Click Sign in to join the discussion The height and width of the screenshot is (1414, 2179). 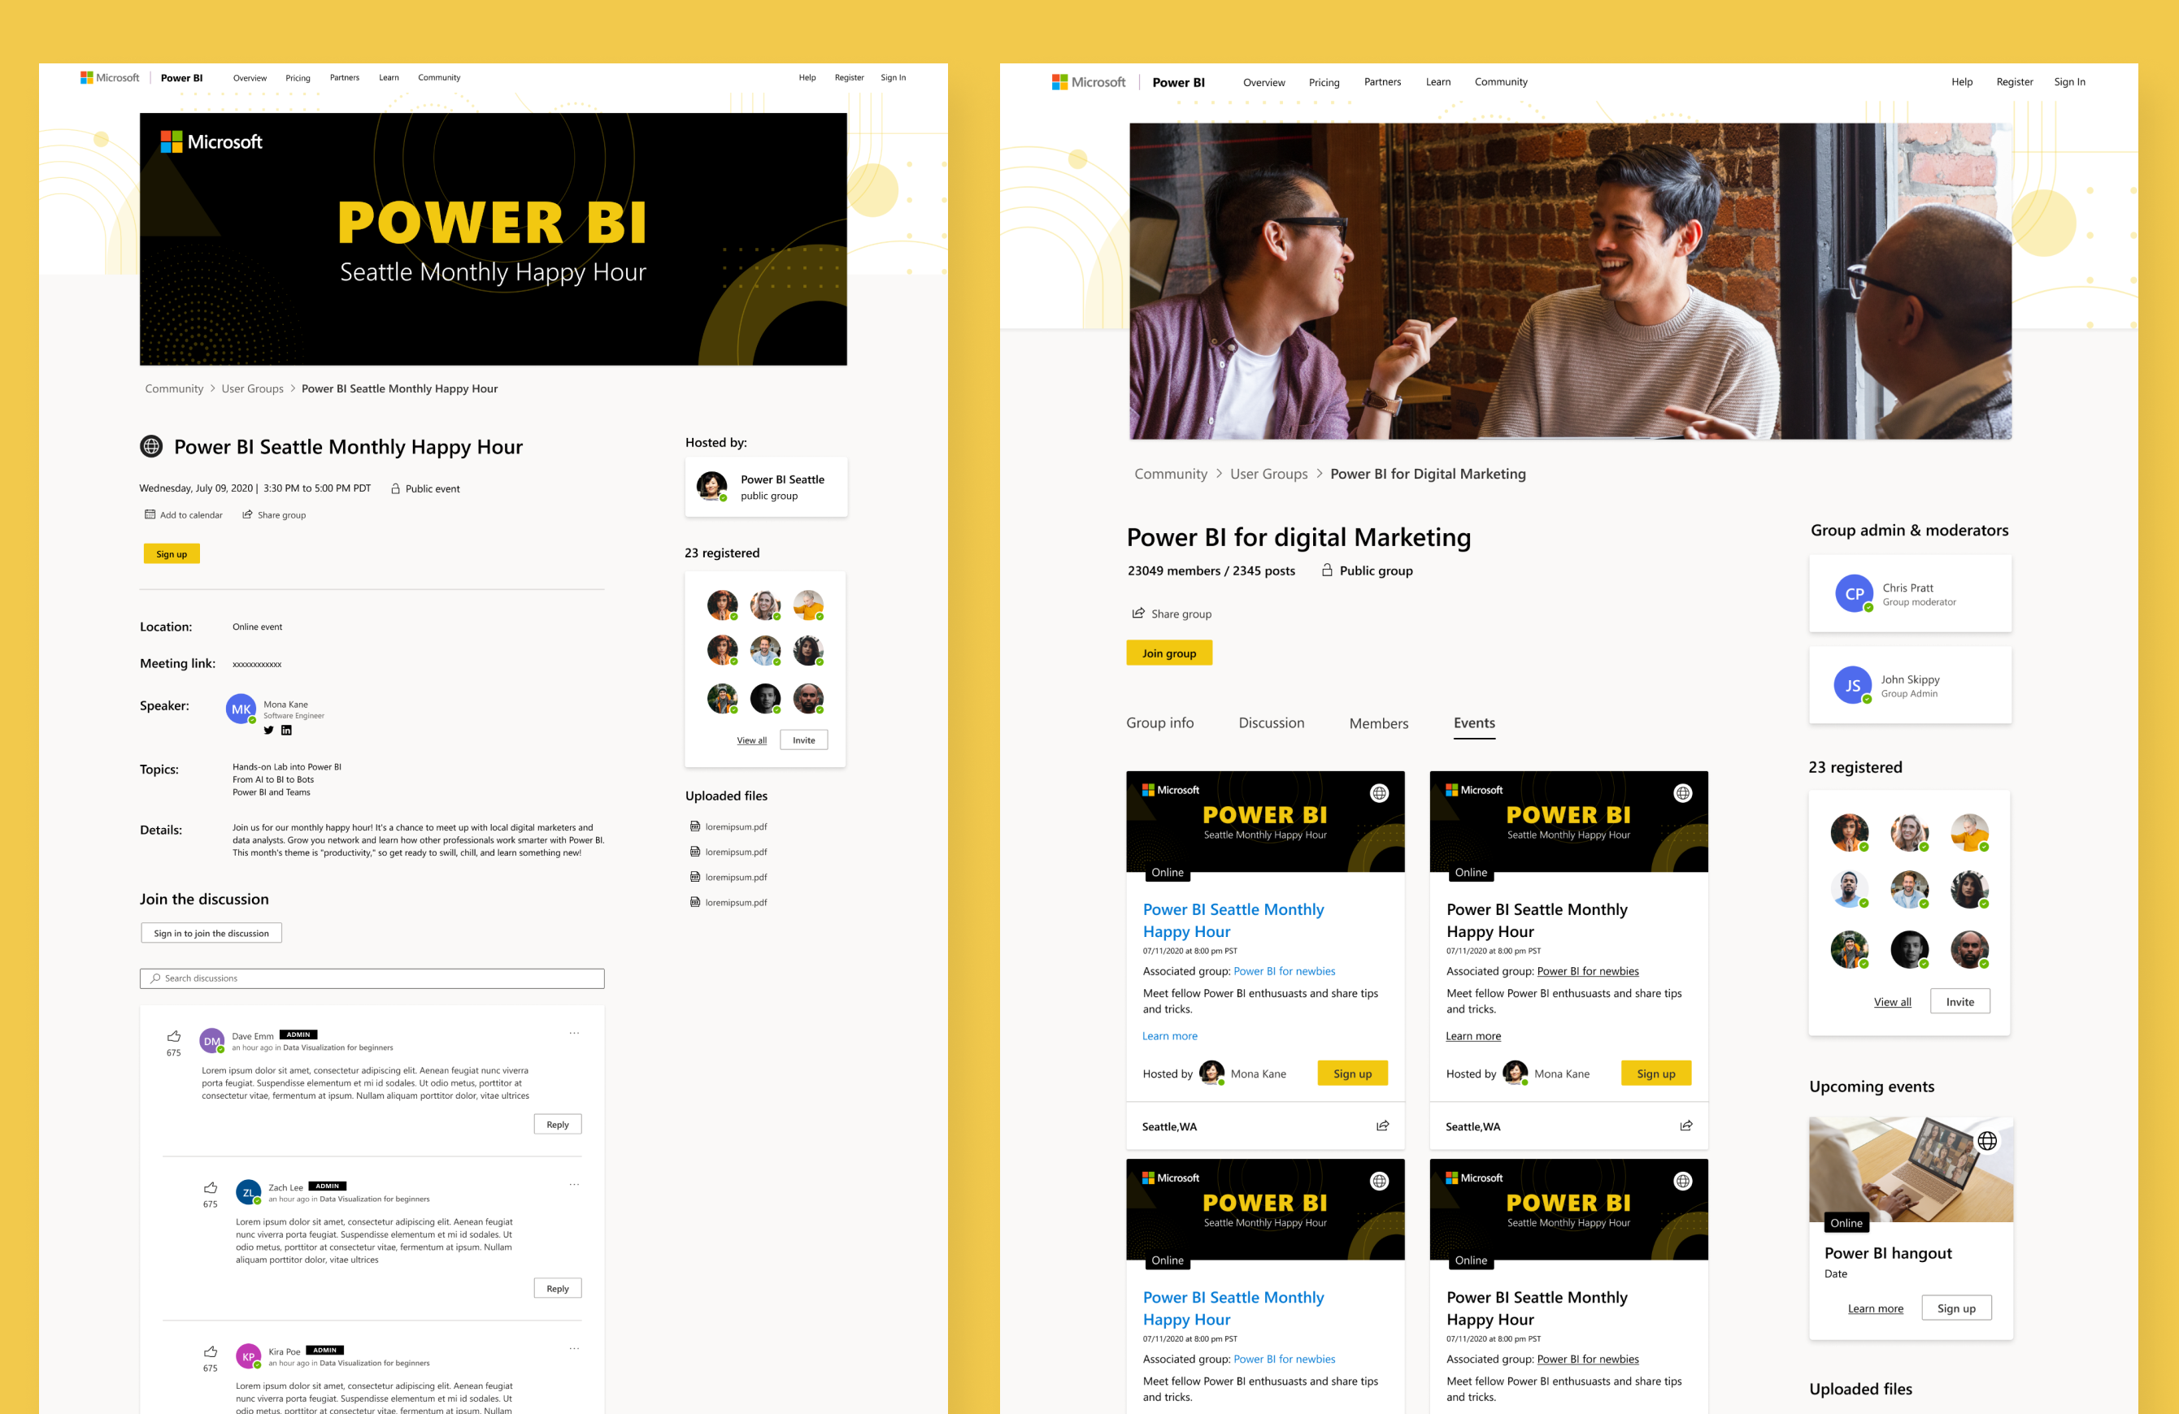[x=211, y=934]
